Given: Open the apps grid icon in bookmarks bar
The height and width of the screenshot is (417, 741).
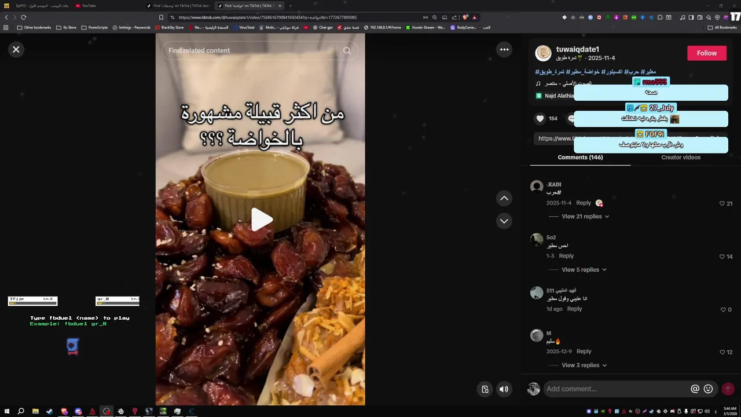Looking at the screenshot, I should pos(6,27).
